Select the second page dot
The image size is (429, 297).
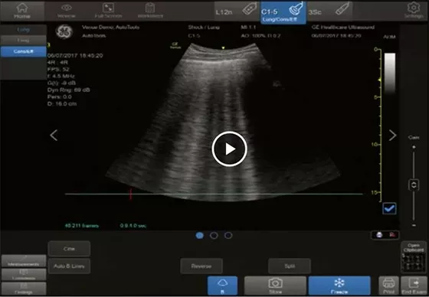214,235
